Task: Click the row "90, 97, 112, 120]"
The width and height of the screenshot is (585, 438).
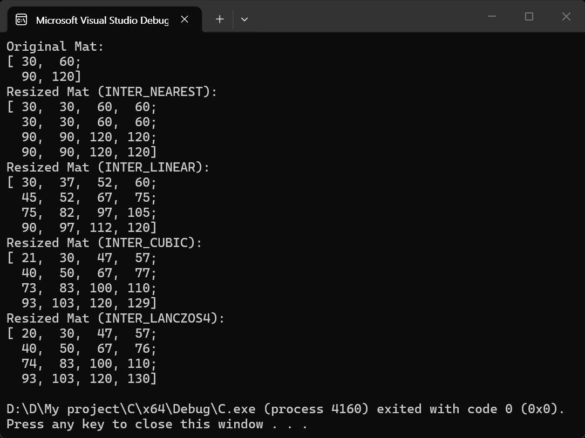Action: point(89,228)
